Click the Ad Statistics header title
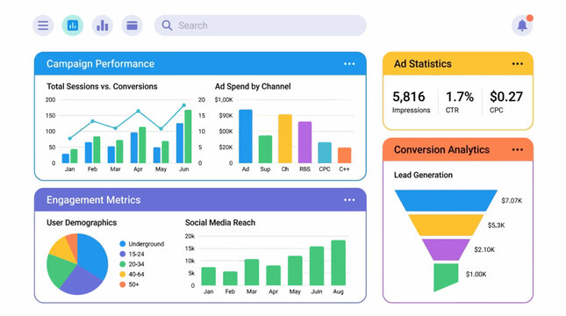The image size is (566, 316). pos(423,64)
